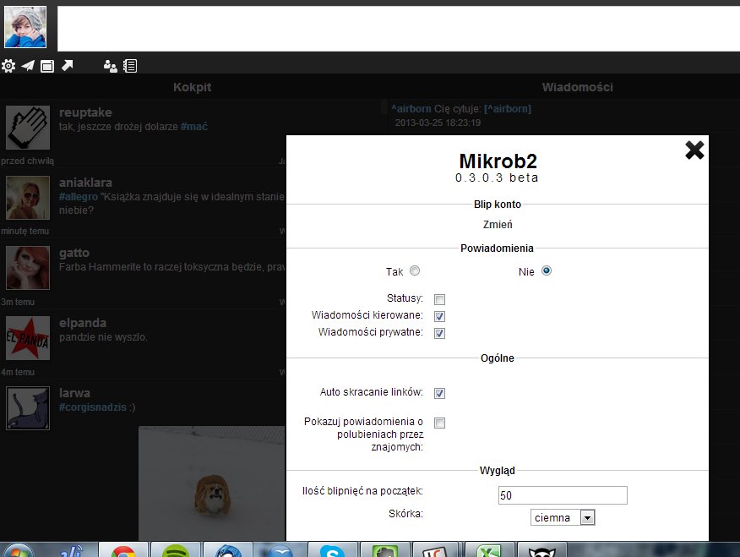The height and width of the screenshot is (557, 740).
Task: Open the list notebook icon
Action: click(130, 66)
